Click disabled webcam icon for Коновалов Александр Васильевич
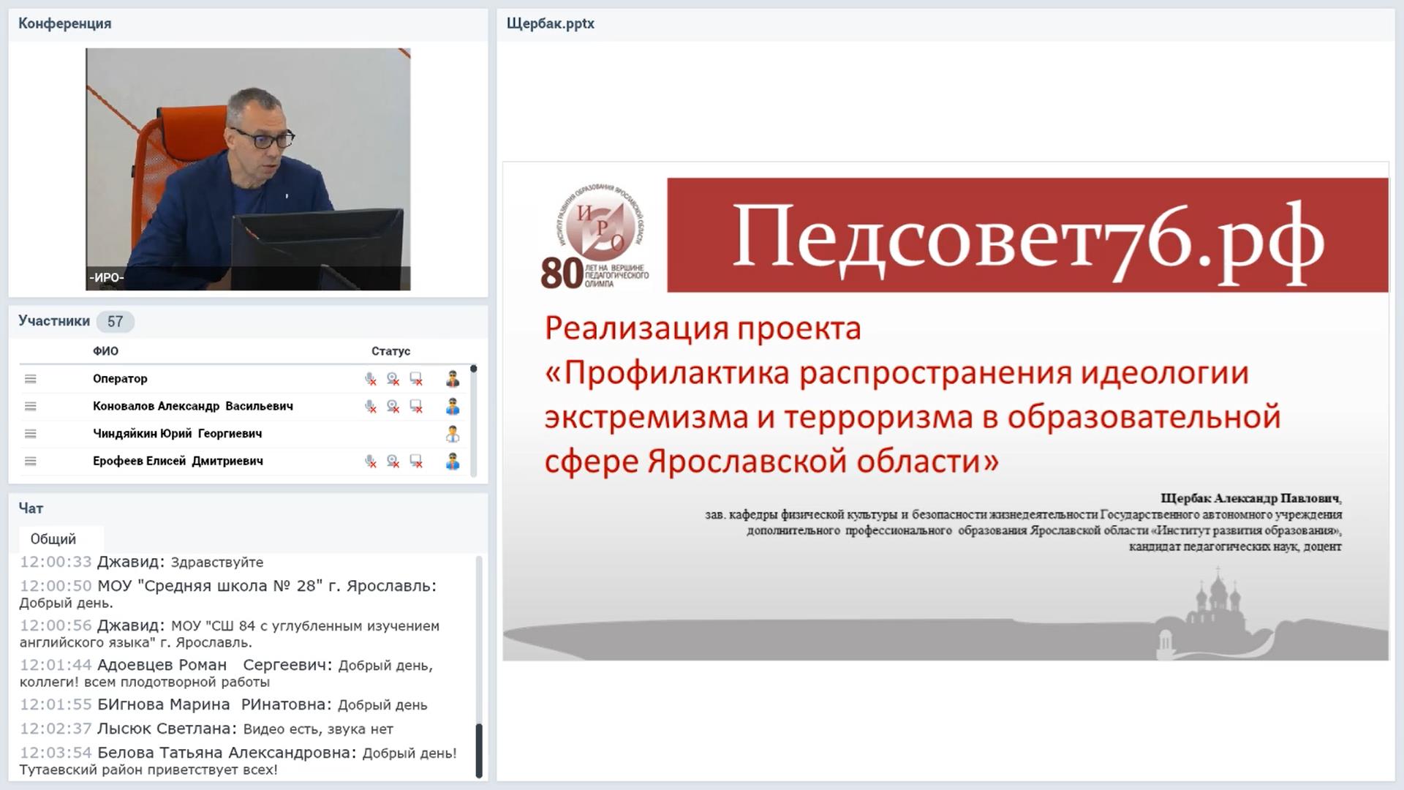This screenshot has height=790, width=1404. 393,406
